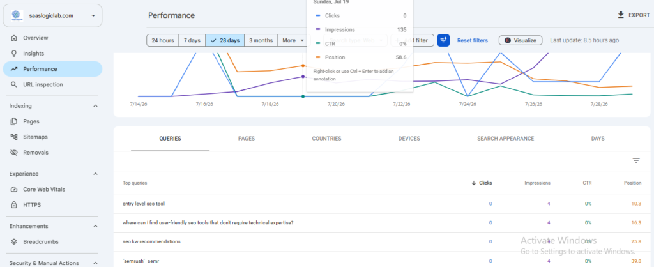
Task: Click the Pages documents icon
Action: (x=14, y=121)
